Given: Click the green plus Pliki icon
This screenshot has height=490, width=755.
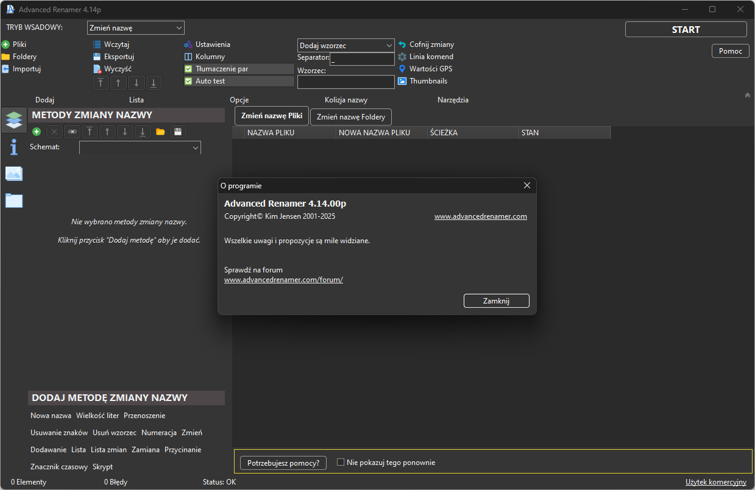Looking at the screenshot, I should 5,44.
